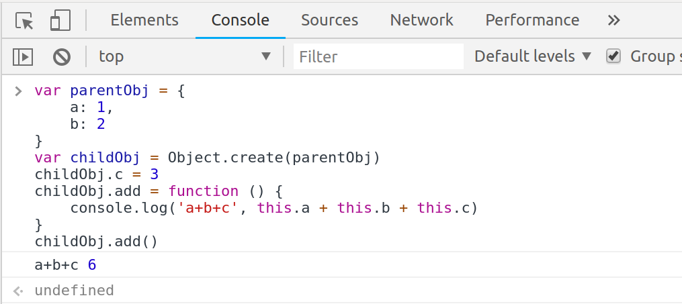The width and height of the screenshot is (682, 304).
Task: Click the undefined return value
Action: click(x=74, y=291)
